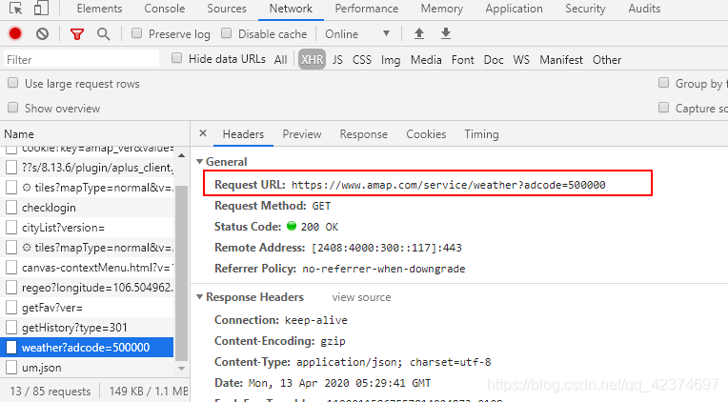This screenshot has width=728, height=402.
Task: Click request list scrollbar down arrow
Action: coord(182,369)
